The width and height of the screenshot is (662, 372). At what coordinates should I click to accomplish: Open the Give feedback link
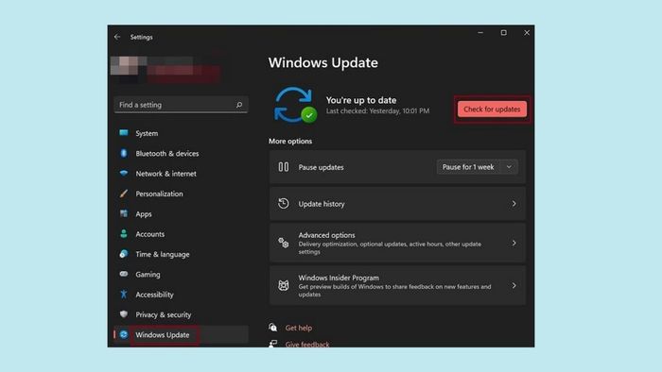point(307,345)
